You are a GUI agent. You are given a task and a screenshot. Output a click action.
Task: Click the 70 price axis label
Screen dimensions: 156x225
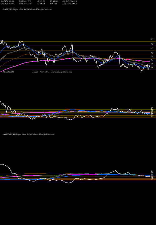pos(152,64)
